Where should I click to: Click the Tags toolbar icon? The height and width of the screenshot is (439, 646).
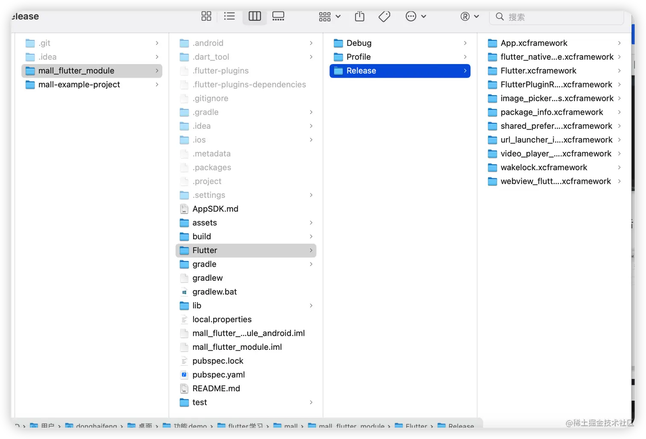(384, 17)
